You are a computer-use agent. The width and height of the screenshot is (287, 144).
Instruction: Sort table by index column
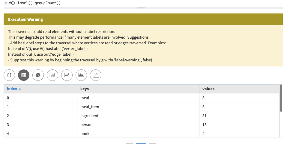[12, 89]
